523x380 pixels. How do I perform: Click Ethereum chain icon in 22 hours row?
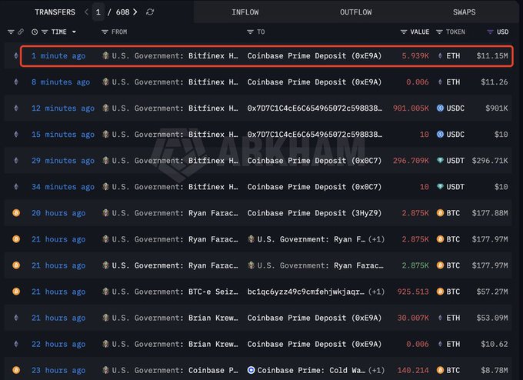click(16, 344)
